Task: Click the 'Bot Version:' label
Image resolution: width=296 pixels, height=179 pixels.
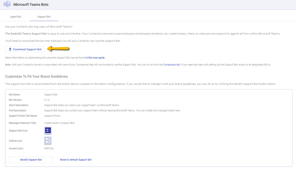Action: 15,100
